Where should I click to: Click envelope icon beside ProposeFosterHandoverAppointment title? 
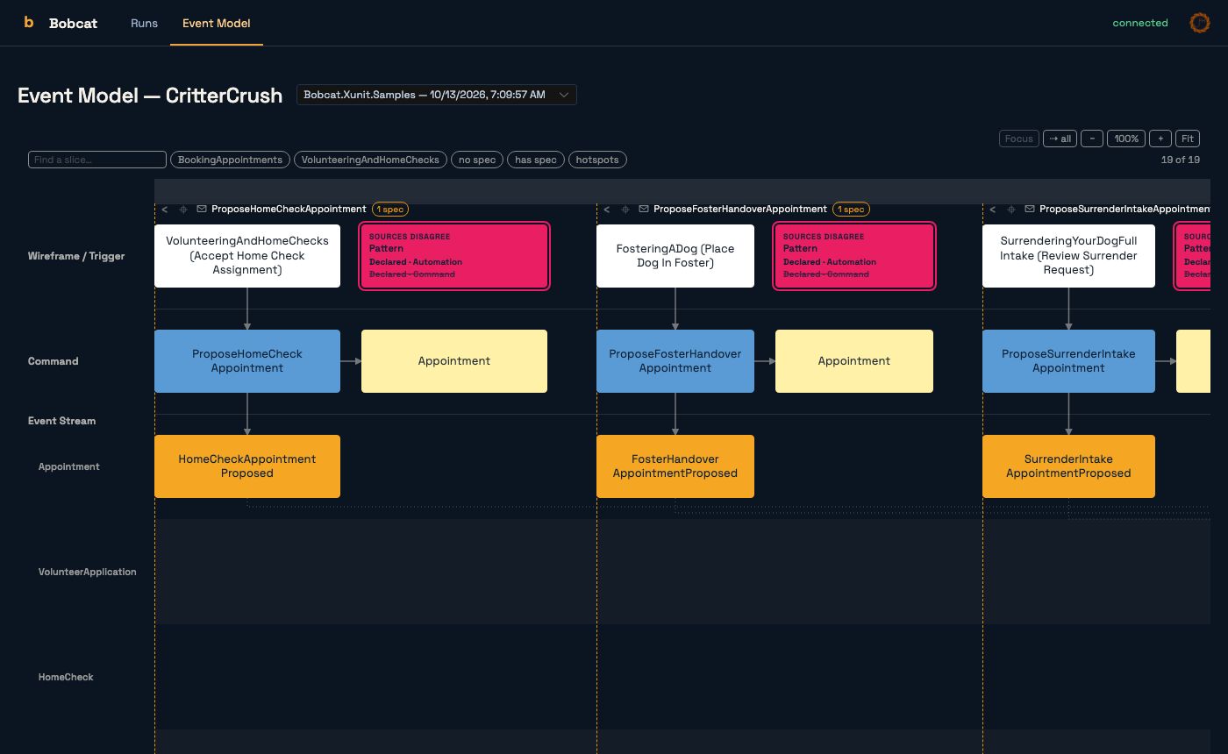tap(644, 210)
